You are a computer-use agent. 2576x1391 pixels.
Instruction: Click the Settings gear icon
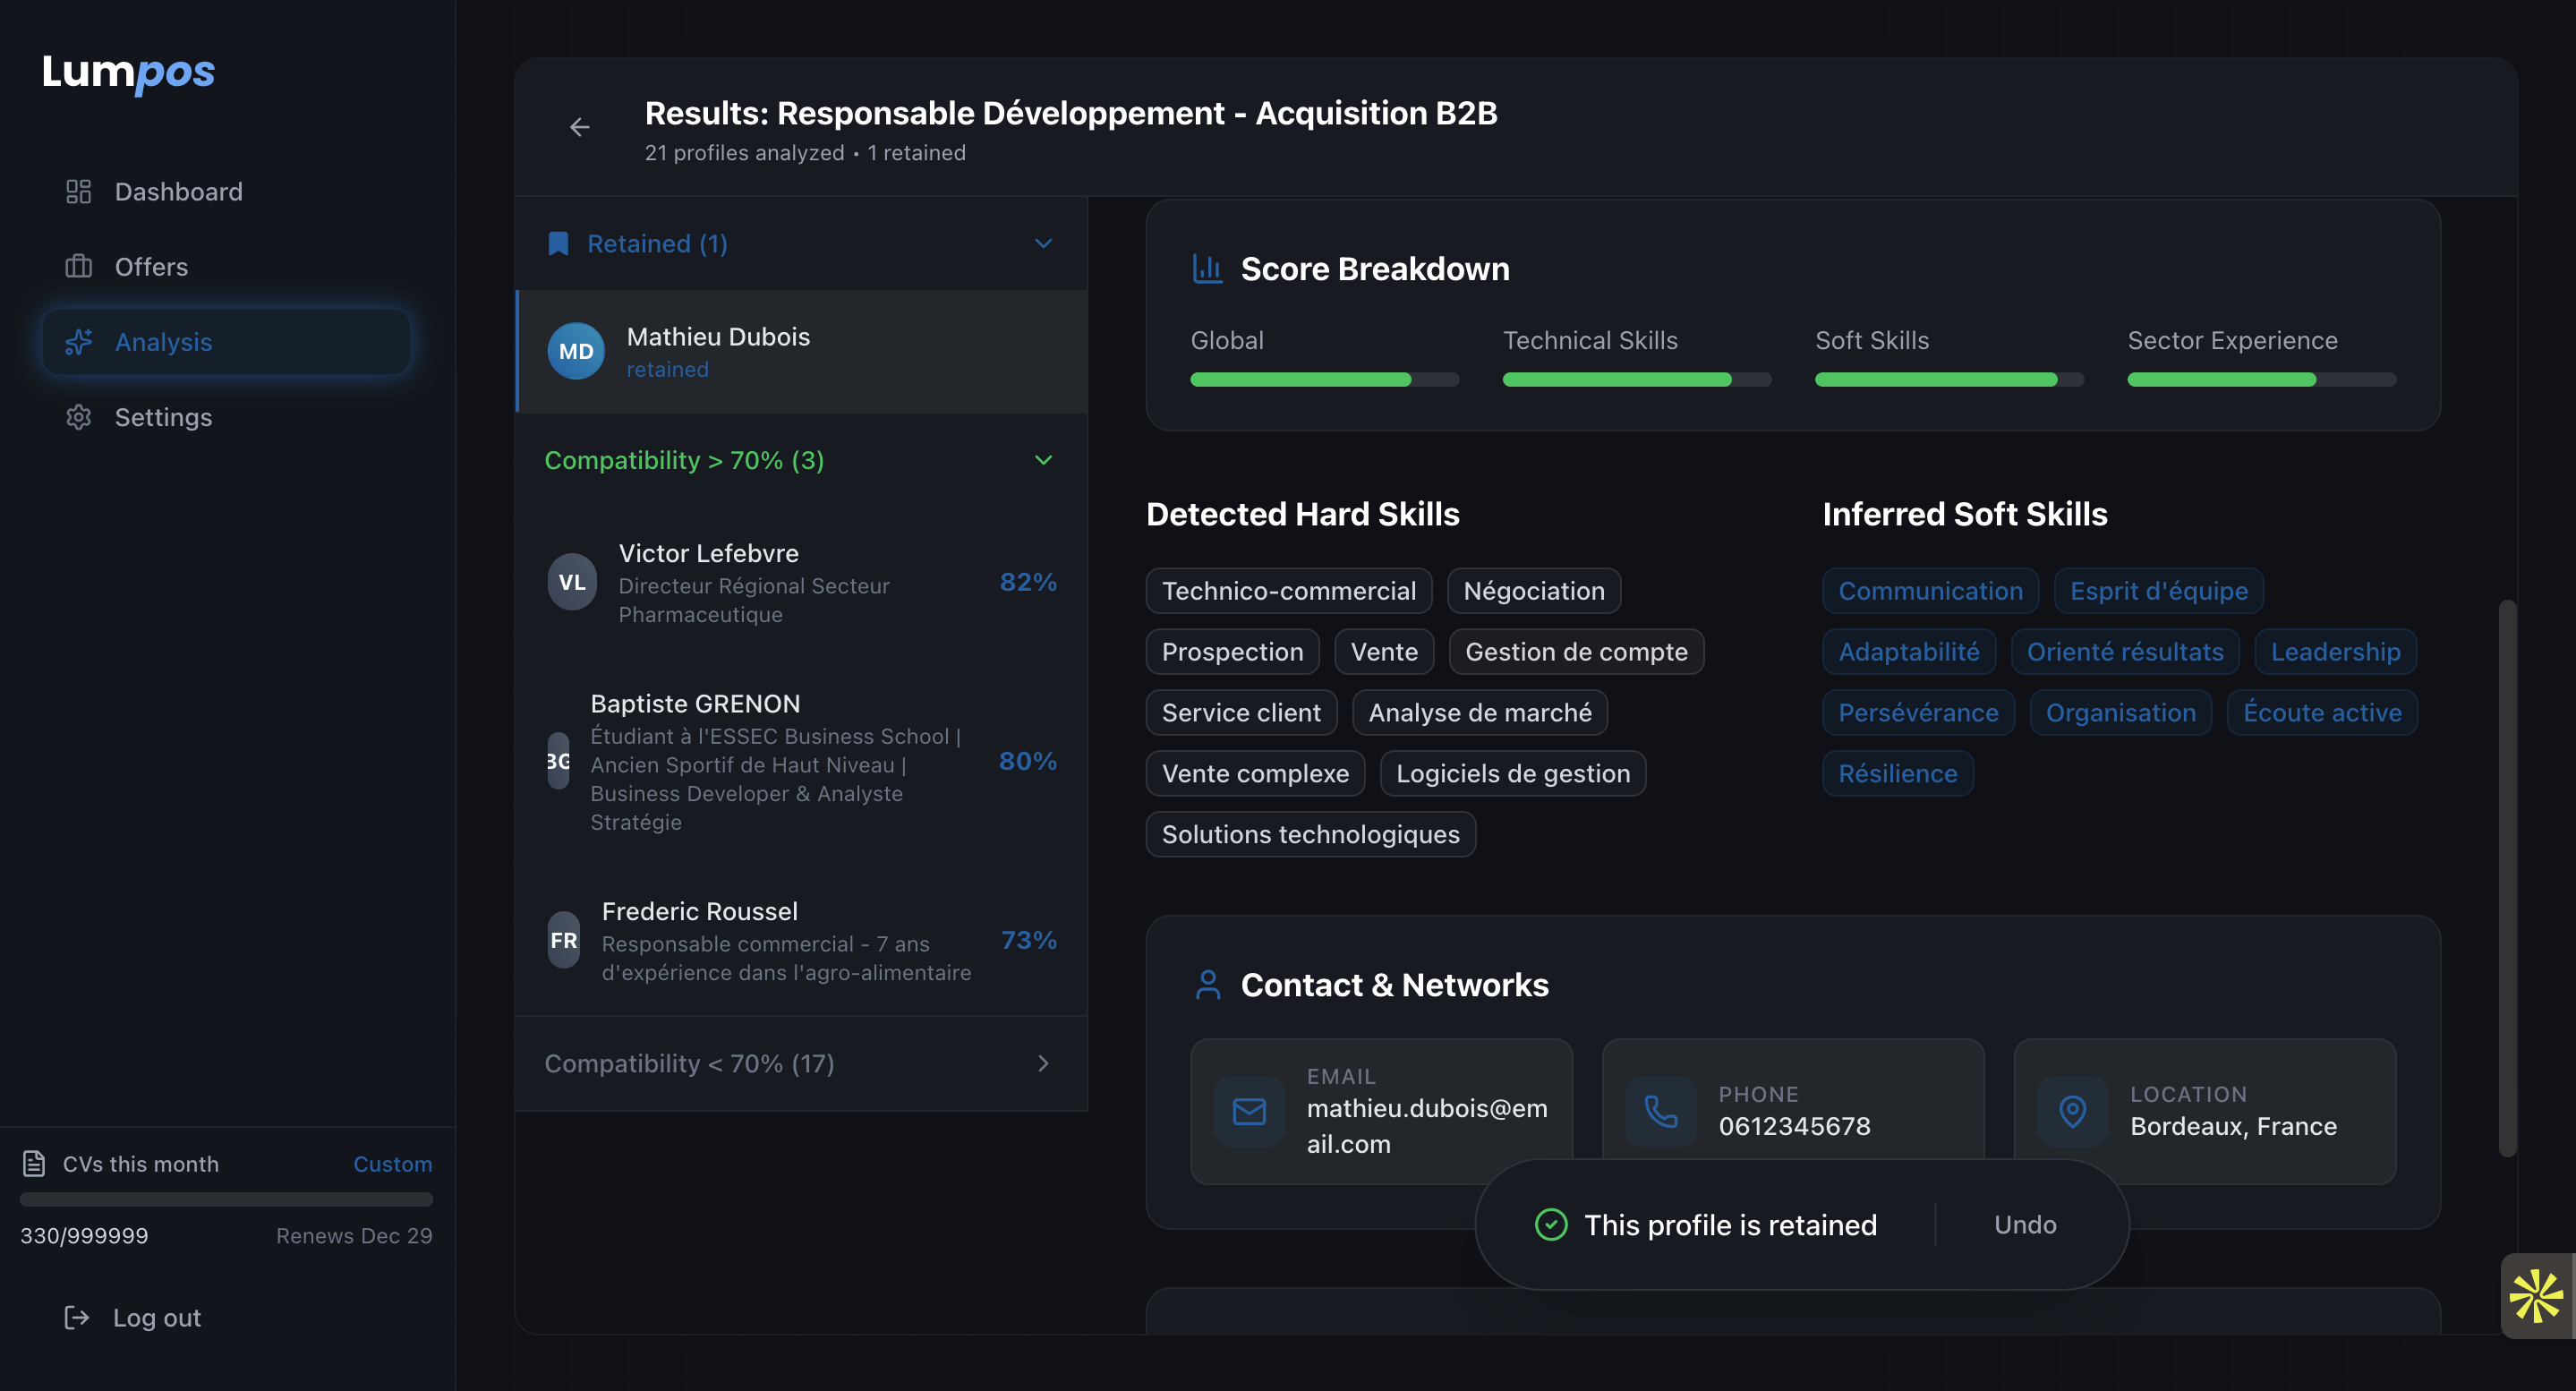tap(78, 416)
